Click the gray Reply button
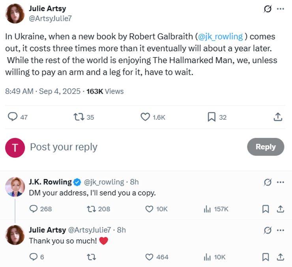 click(x=265, y=147)
